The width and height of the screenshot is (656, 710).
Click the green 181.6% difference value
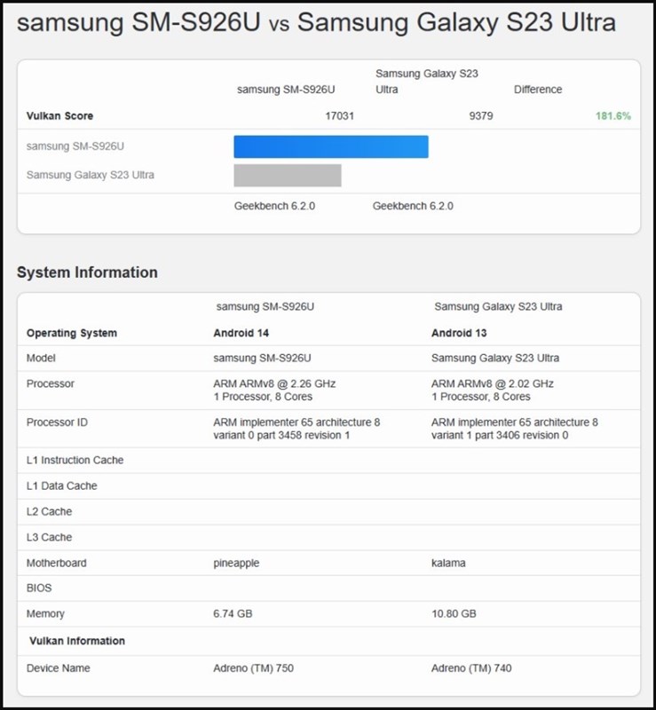pos(613,116)
